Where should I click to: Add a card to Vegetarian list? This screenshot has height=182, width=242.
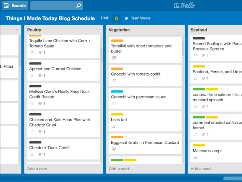click(x=121, y=169)
